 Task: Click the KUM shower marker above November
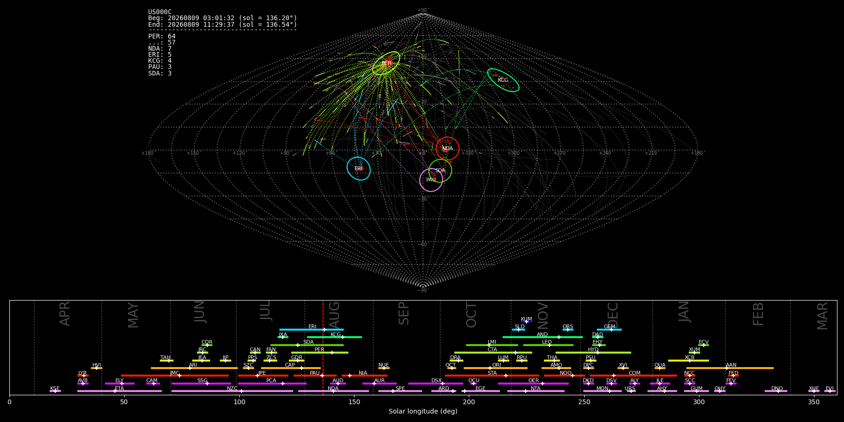(527, 322)
